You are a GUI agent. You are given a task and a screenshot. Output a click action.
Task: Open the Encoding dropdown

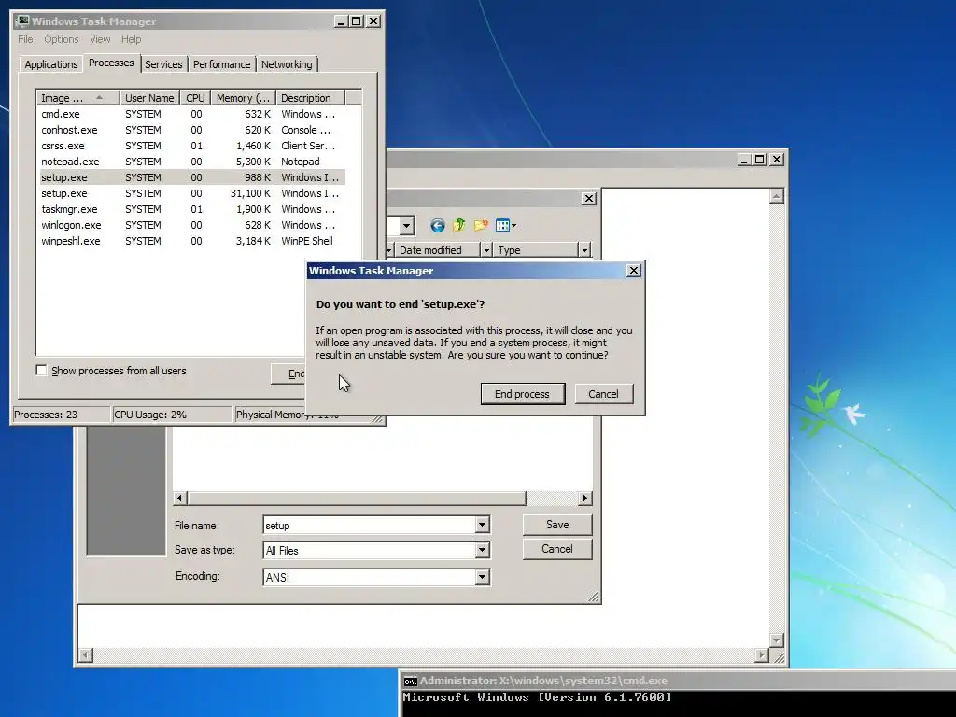483,577
